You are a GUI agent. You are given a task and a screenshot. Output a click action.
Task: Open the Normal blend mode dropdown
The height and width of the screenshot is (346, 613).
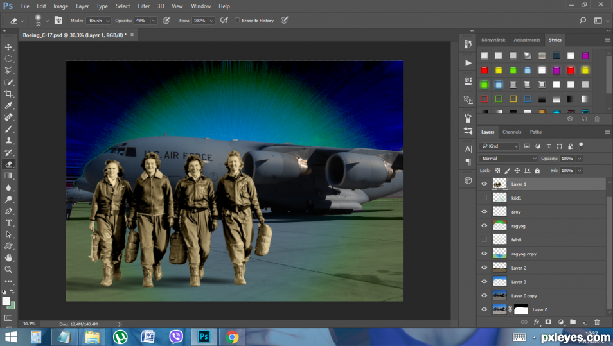click(508, 158)
